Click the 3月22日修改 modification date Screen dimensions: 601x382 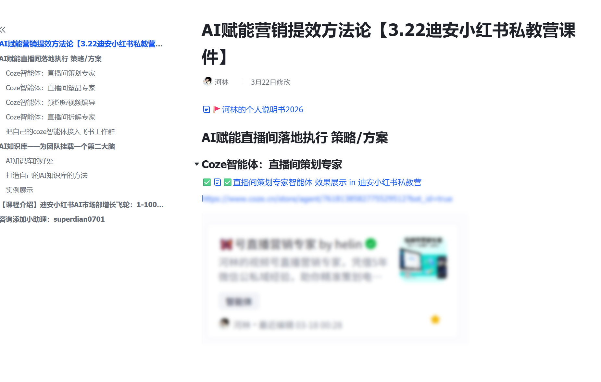pyautogui.click(x=270, y=82)
